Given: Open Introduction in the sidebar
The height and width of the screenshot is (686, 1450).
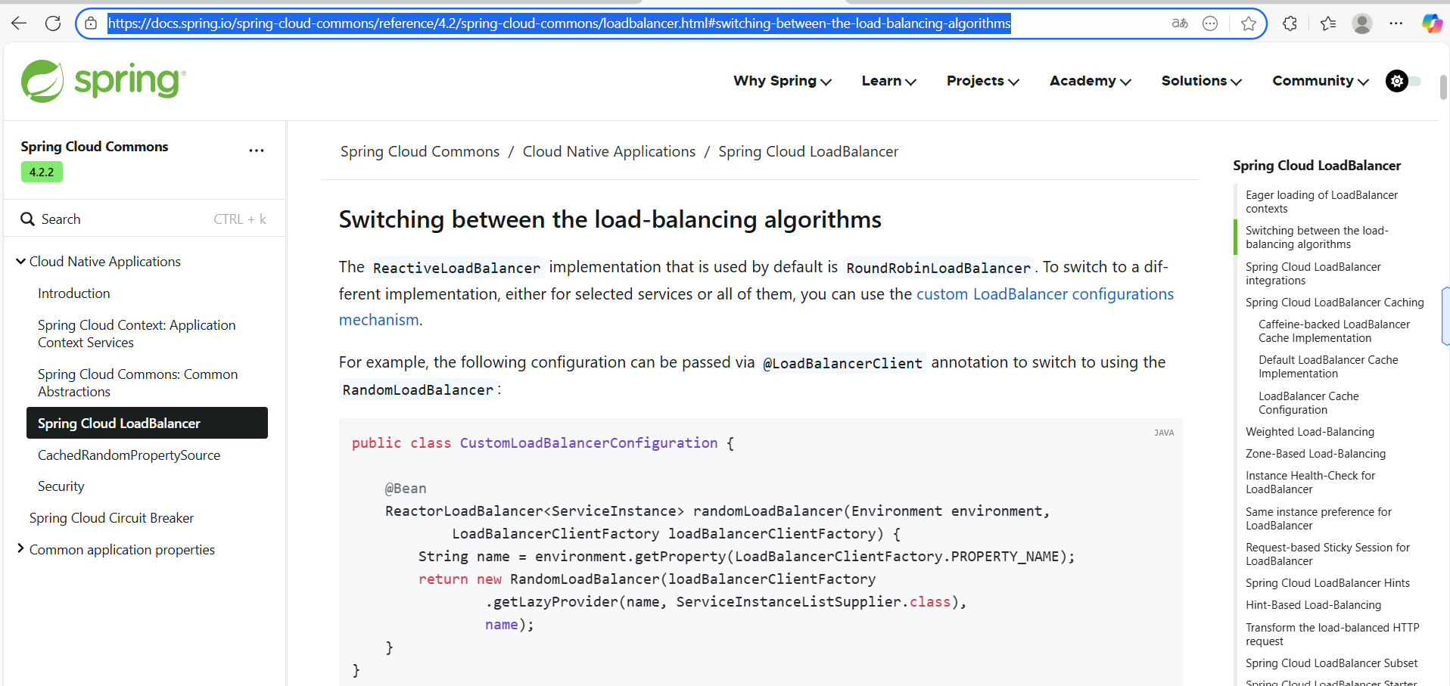Looking at the screenshot, I should (74, 293).
